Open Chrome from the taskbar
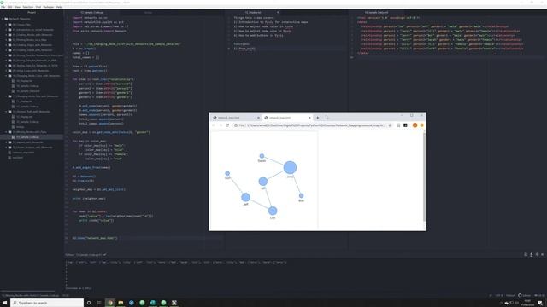The height and width of the screenshot is (307, 547). [110, 303]
